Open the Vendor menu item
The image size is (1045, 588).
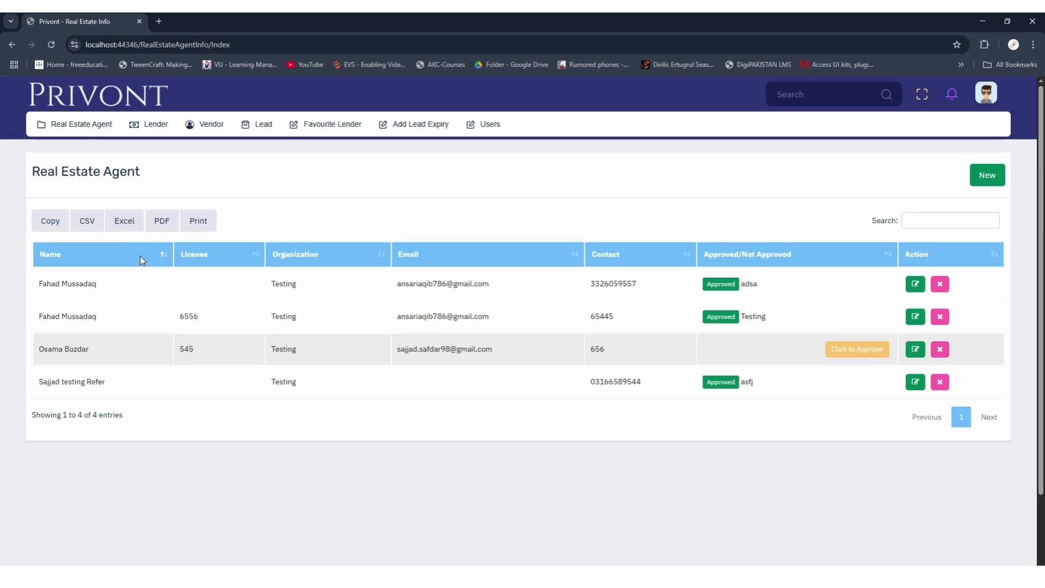point(204,124)
